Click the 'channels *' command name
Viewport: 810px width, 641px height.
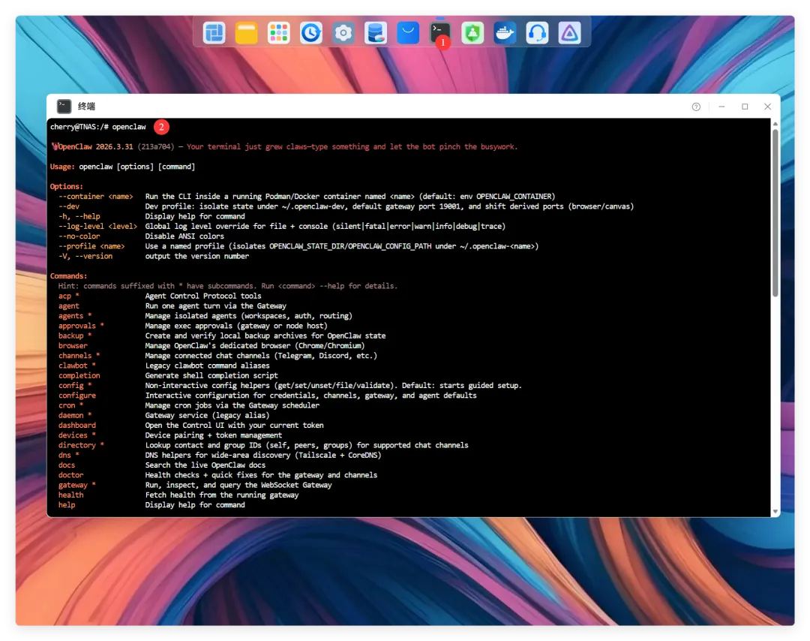79,356
